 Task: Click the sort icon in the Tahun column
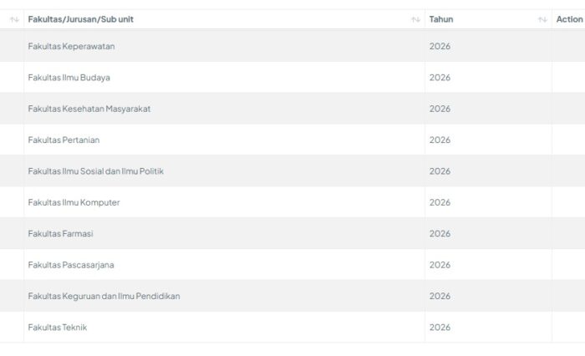(x=542, y=19)
